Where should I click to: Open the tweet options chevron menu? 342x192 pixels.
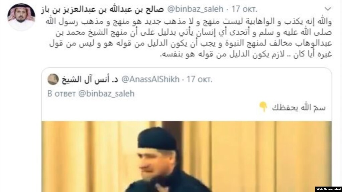point(328,9)
